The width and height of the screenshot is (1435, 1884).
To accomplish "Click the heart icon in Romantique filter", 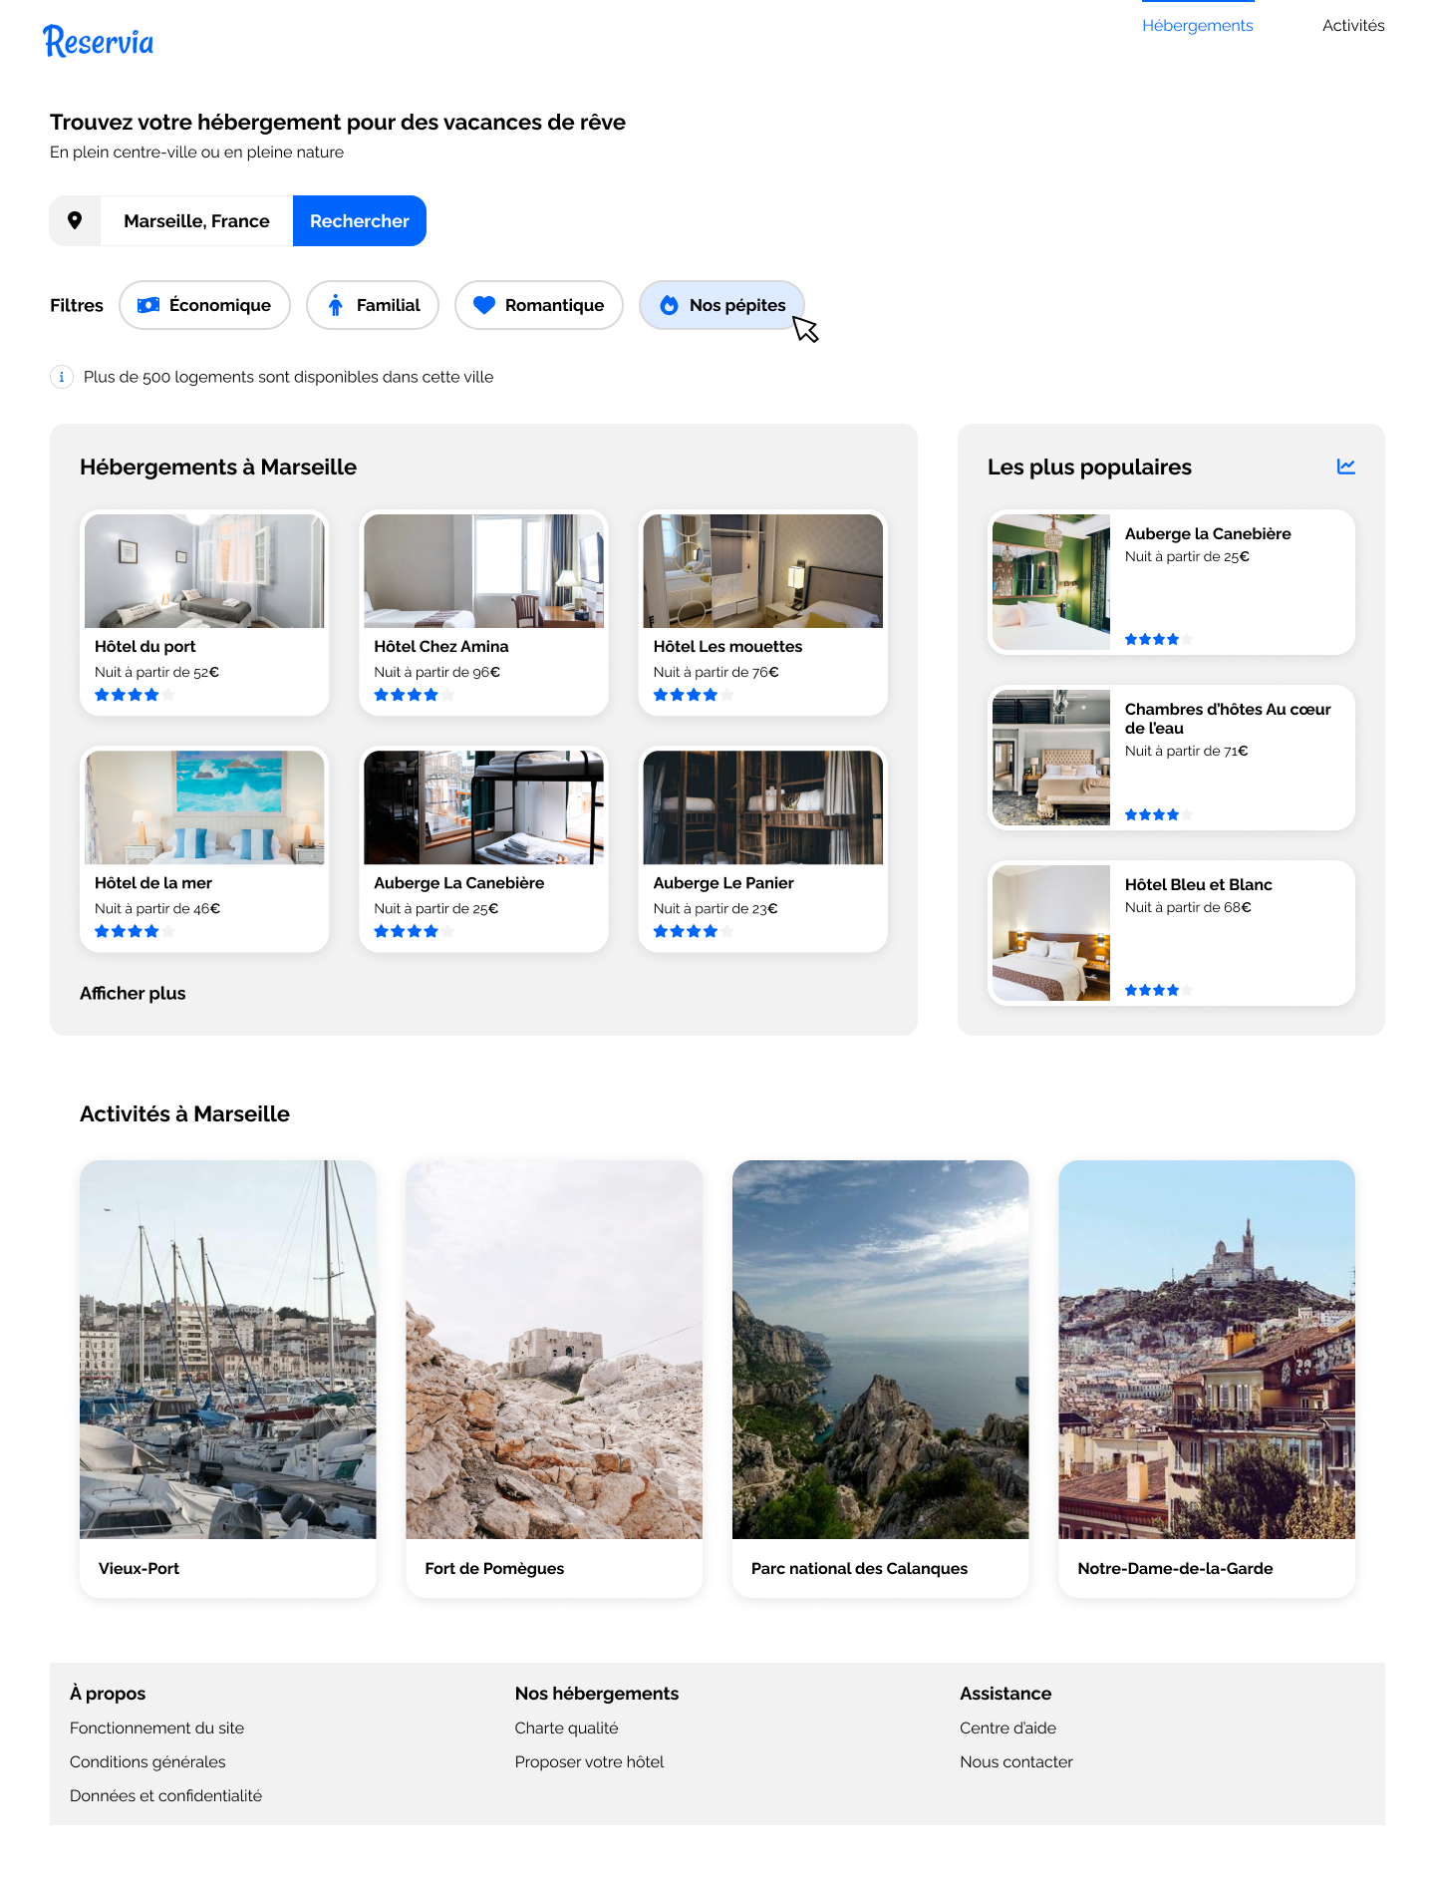I will (483, 305).
